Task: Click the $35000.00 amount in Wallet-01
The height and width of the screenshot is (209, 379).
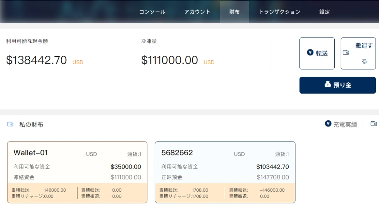Action: (126, 167)
